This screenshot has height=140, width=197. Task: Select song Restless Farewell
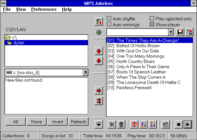149,88
